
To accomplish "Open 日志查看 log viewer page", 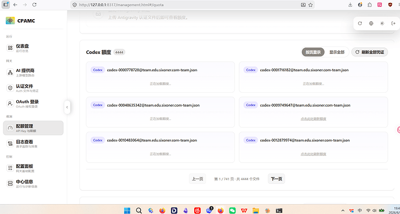I will click(33, 144).
